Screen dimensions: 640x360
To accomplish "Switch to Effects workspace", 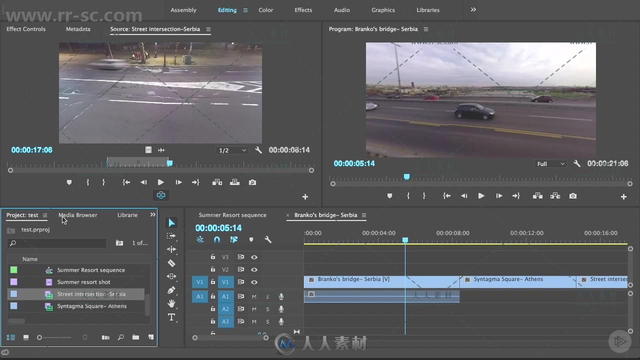I will [303, 10].
